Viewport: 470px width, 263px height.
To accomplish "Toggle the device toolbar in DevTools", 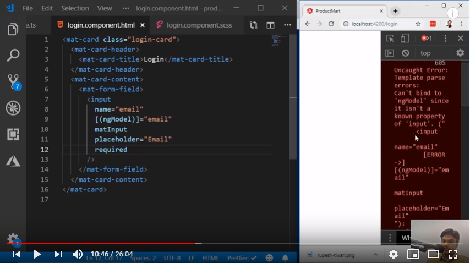I will point(405,38).
